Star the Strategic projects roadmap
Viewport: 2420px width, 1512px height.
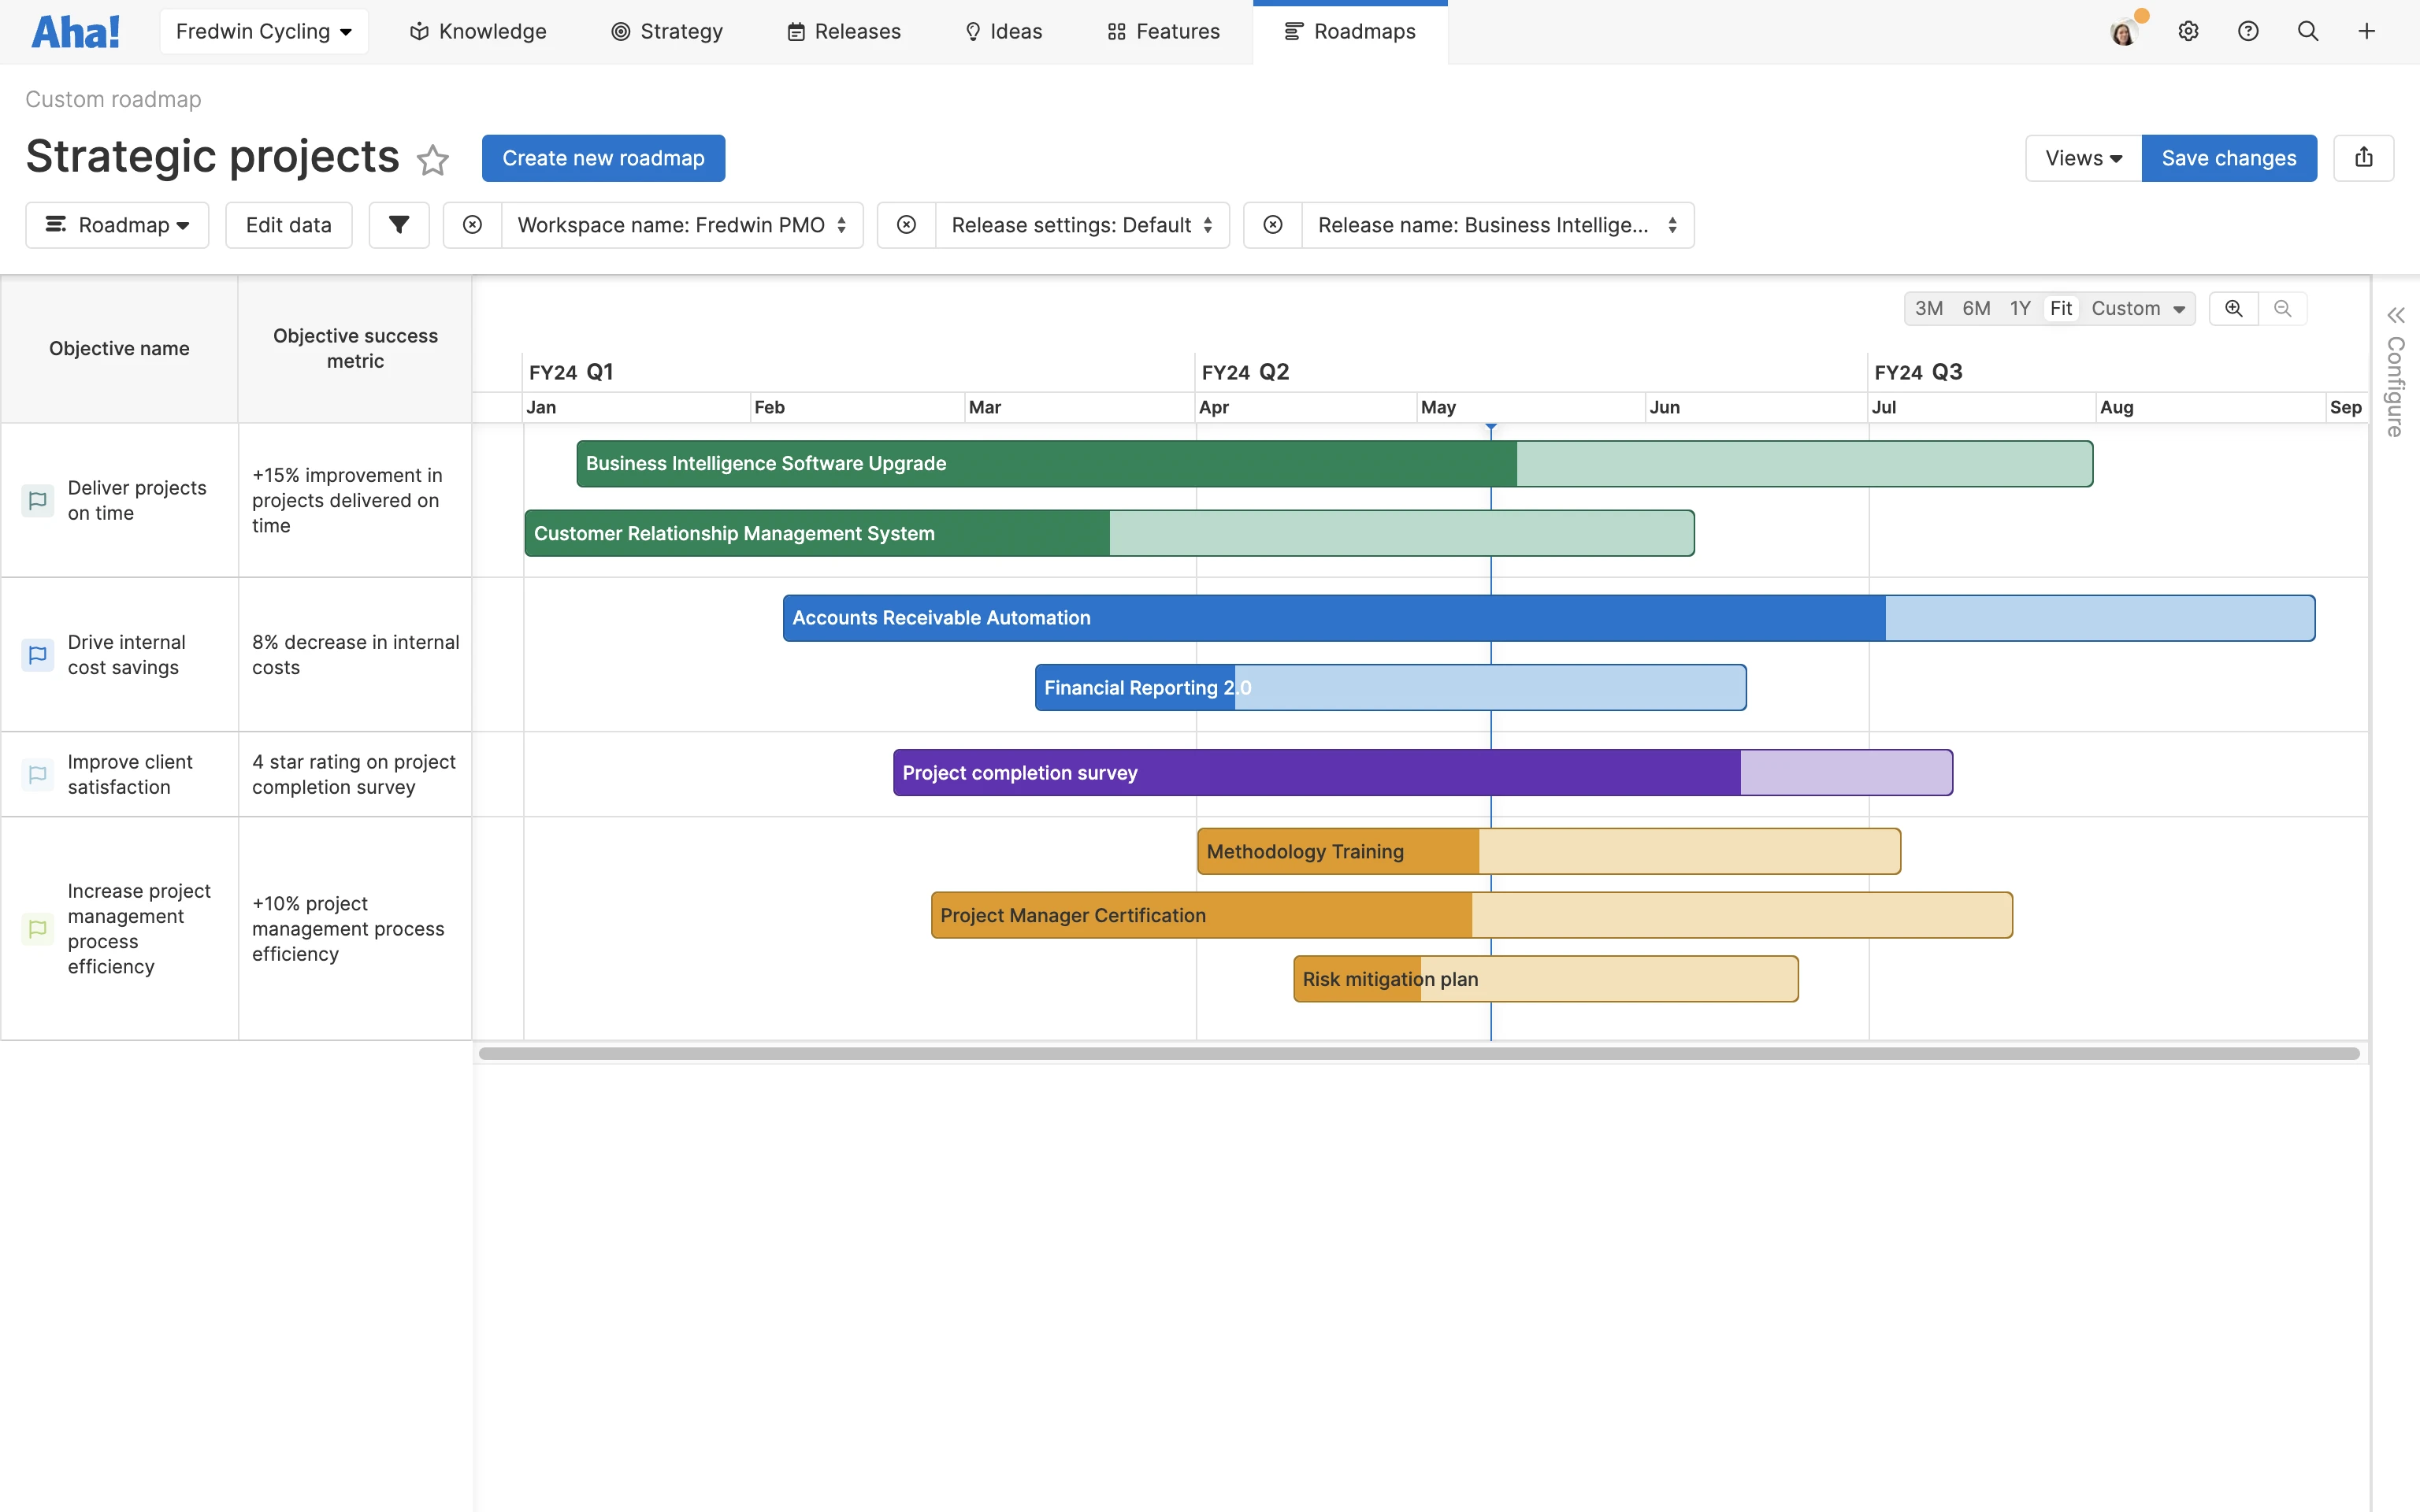point(433,160)
